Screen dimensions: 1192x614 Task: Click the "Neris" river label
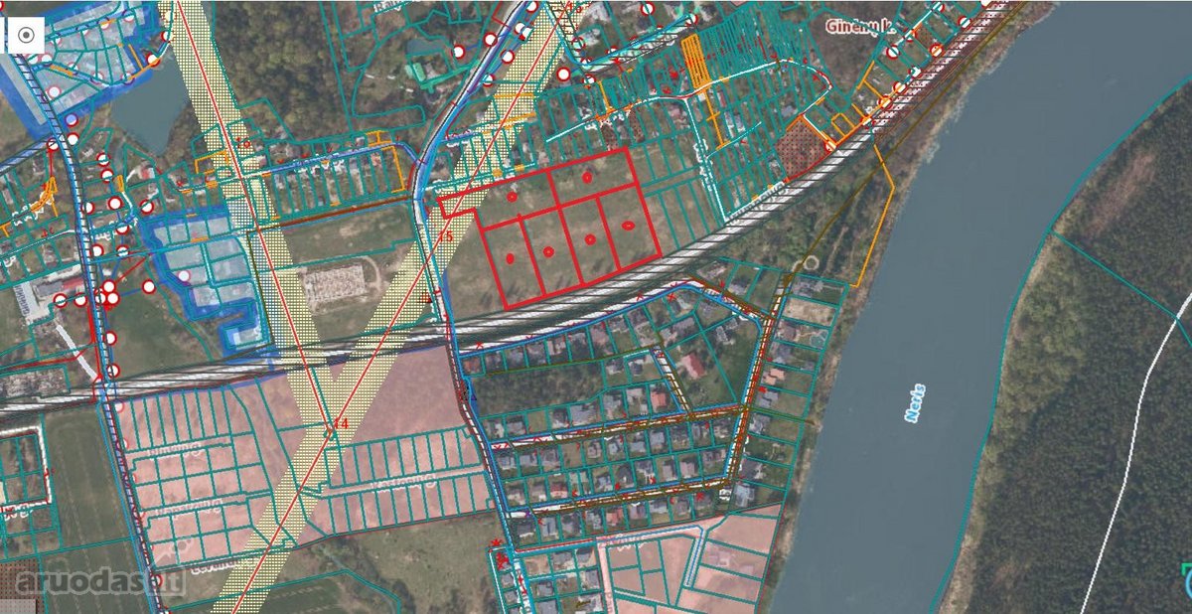[915, 402]
